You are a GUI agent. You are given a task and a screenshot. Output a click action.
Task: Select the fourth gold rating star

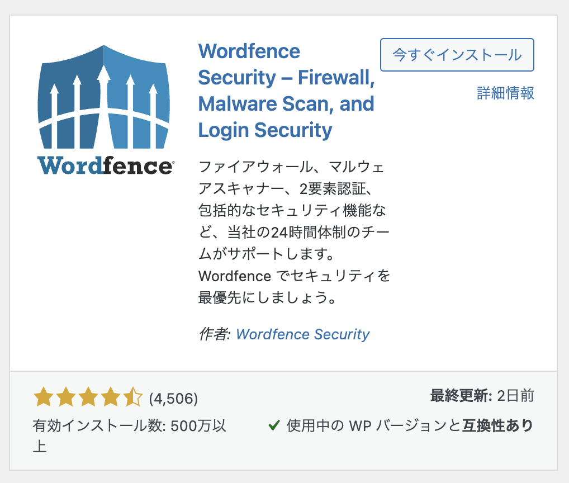click(x=111, y=397)
